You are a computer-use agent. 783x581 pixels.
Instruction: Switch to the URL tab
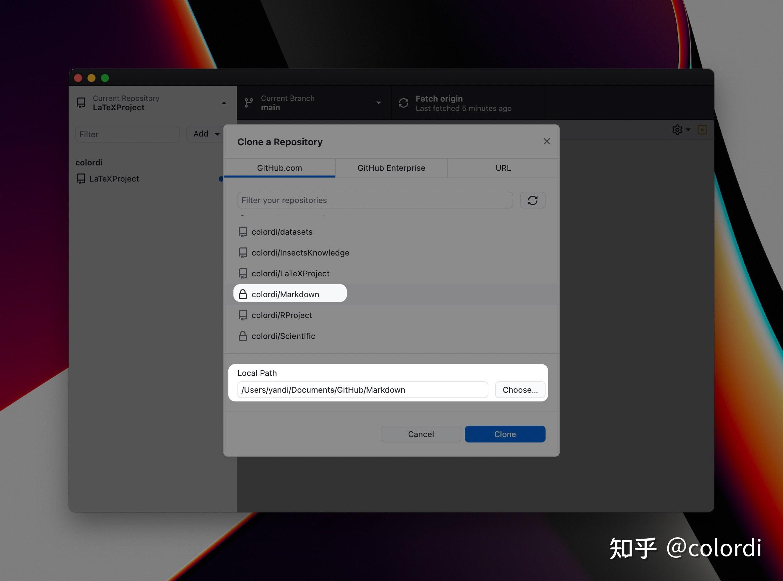502,168
